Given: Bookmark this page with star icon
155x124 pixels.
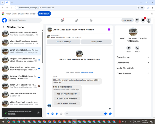Looking at the screenshot, I should (x=142, y=8).
